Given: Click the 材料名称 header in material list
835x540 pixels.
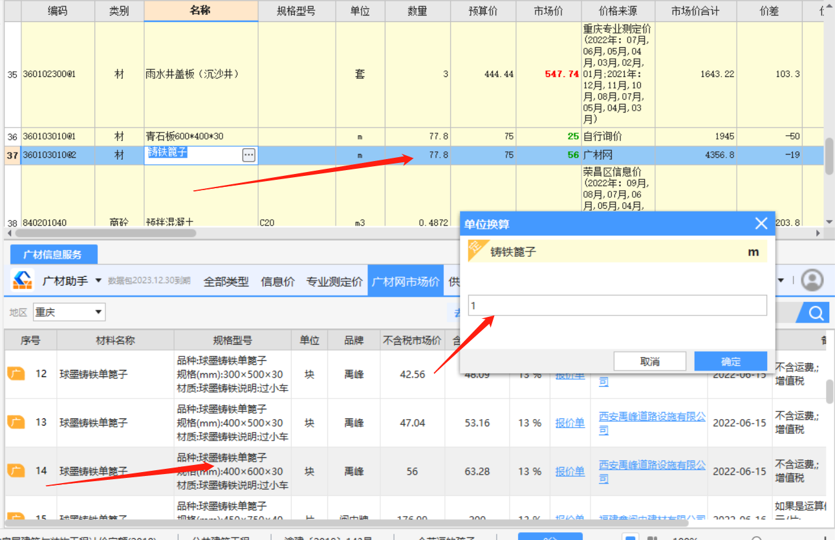Looking at the screenshot, I should [x=115, y=340].
